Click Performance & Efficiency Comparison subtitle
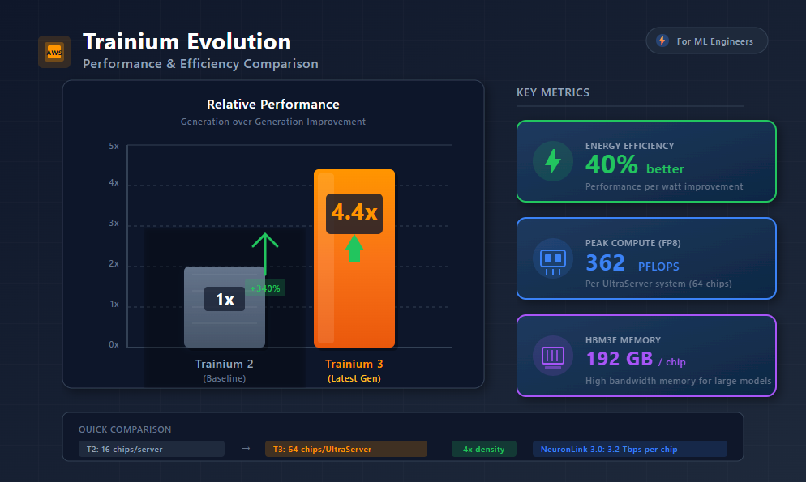Viewport: 806px width, 482px height. point(200,64)
